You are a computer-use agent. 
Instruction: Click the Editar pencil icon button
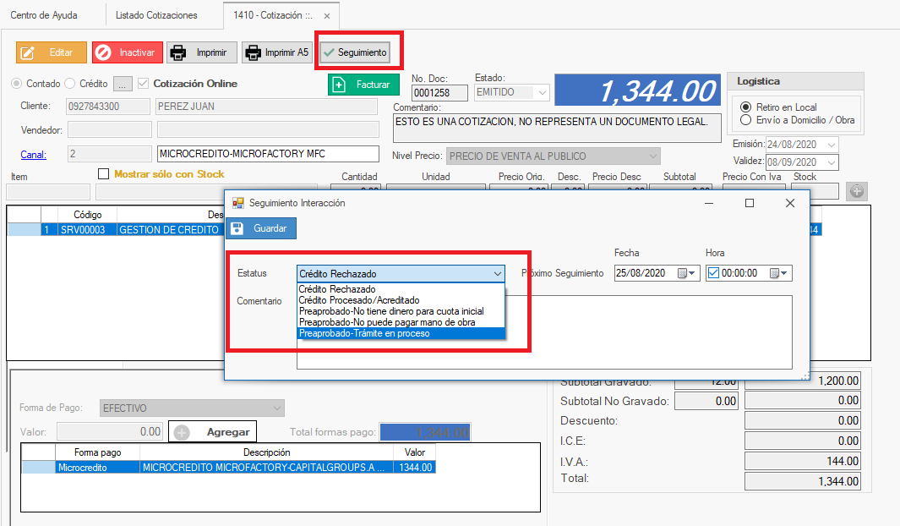click(28, 52)
